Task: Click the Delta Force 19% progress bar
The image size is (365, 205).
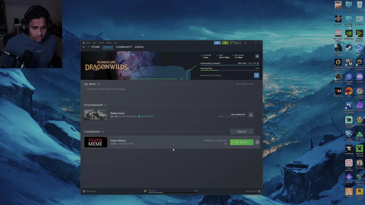Action: coord(231,116)
